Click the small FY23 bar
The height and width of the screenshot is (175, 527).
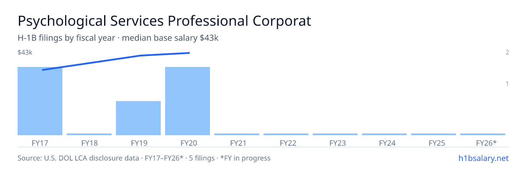click(x=335, y=134)
